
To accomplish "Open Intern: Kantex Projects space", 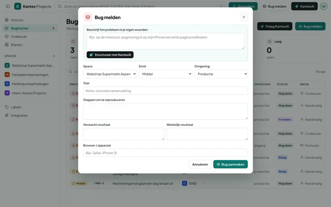I will tap(30, 93).
